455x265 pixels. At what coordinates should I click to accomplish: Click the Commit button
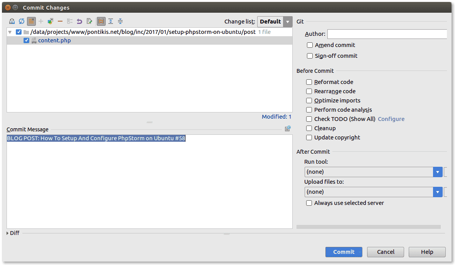coord(344,252)
